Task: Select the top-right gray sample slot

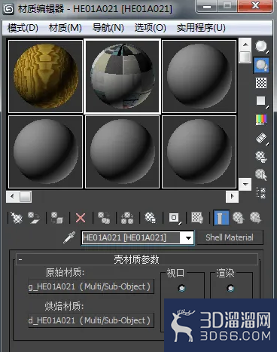Action: (x=199, y=76)
